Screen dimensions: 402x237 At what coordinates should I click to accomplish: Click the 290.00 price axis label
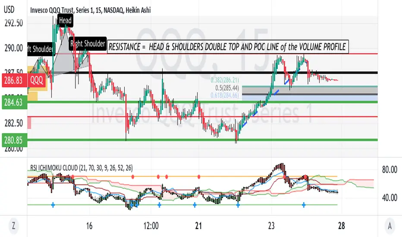pyautogui.click(x=14, y=48)
